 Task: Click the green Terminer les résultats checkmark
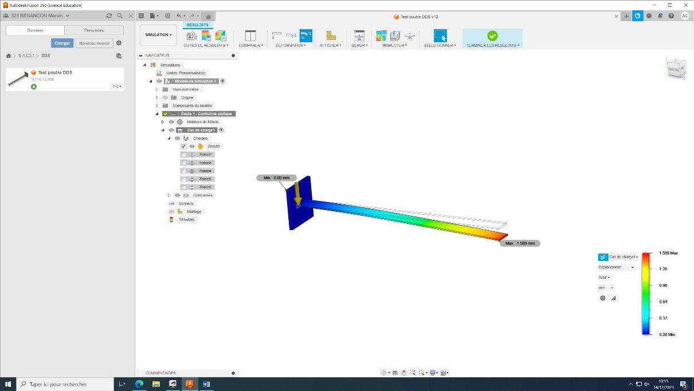[x=492, y=35]
